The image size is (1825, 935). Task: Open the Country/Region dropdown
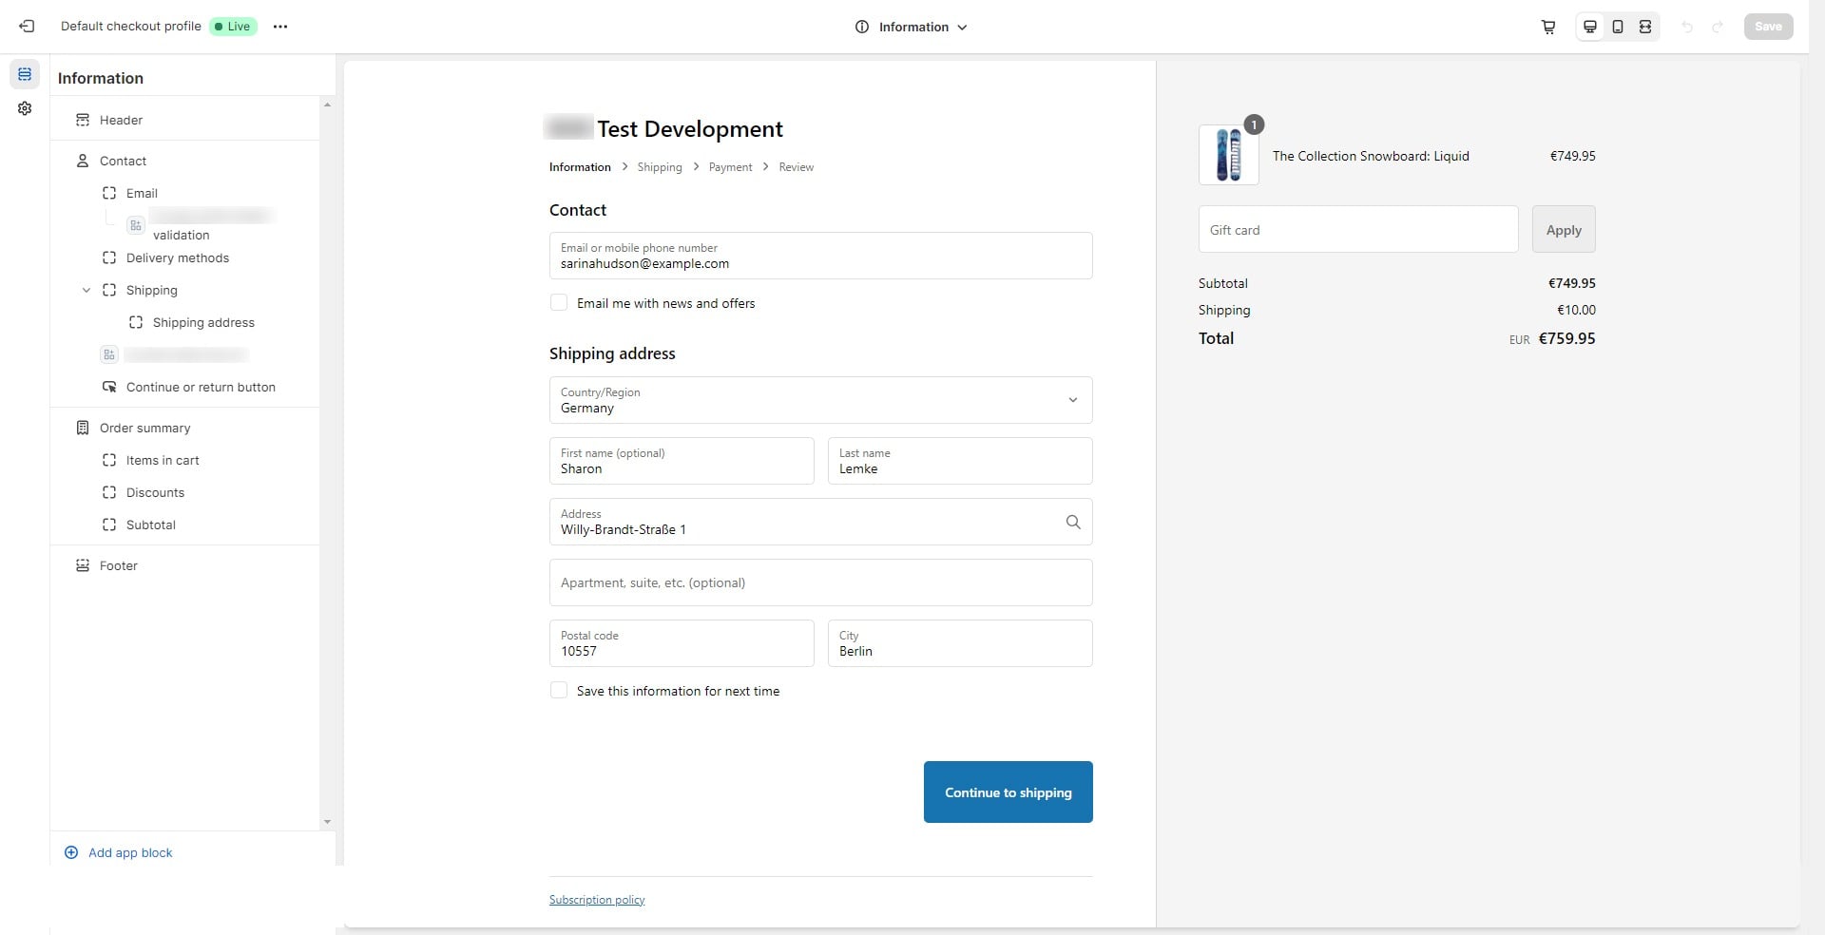click(x=820, y=400)
